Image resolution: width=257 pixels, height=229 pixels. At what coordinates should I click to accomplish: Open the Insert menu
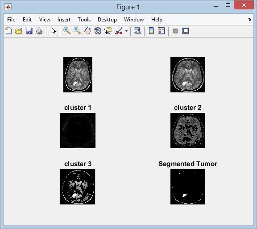64,20
